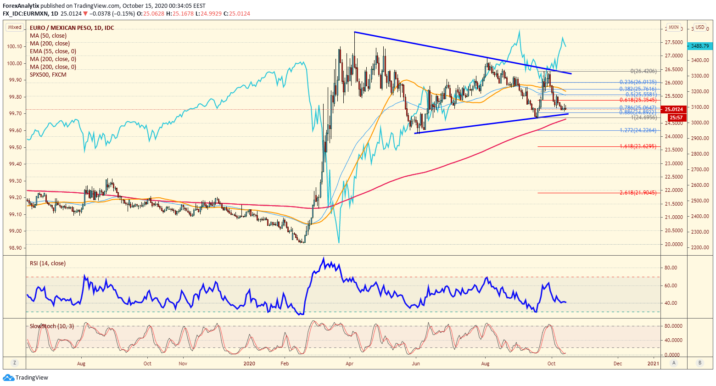Click the cyan 3488.79 SPX price tag
Image resolution: width=716 pixels, height=386 pixels.
(x=699, y=46)
